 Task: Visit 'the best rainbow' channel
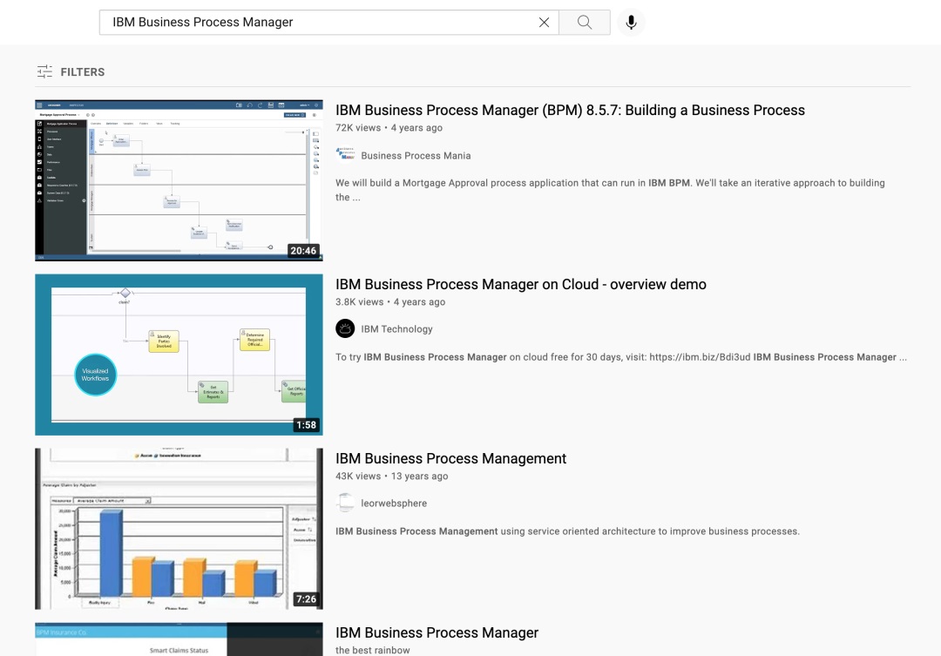373,650
